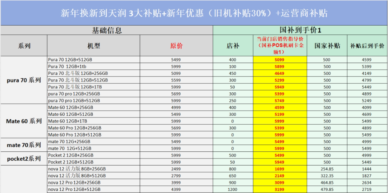Click the Mate 60 12GB+512GB model cell

pos(93,114)
